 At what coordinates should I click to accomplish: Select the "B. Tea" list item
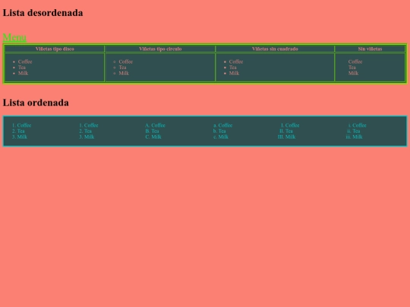click(152, 131)
